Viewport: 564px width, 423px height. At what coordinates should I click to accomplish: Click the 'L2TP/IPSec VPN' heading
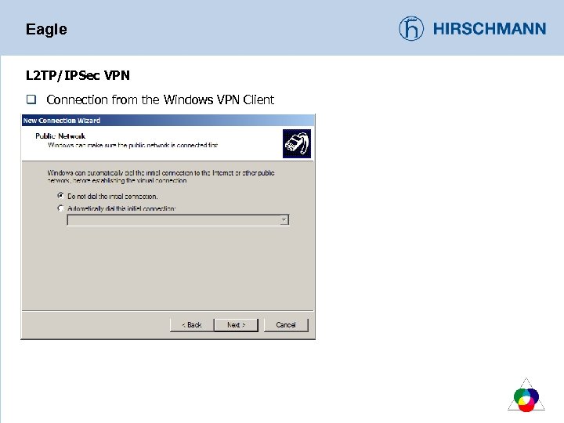coord(78,75)
